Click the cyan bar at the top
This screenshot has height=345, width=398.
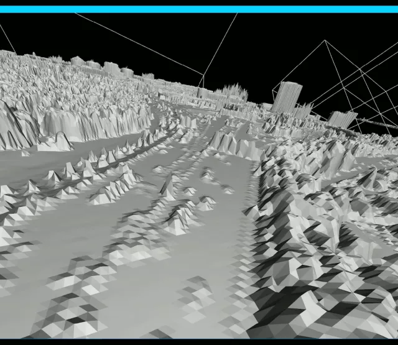pyautogui.click(x=199, y=9)
